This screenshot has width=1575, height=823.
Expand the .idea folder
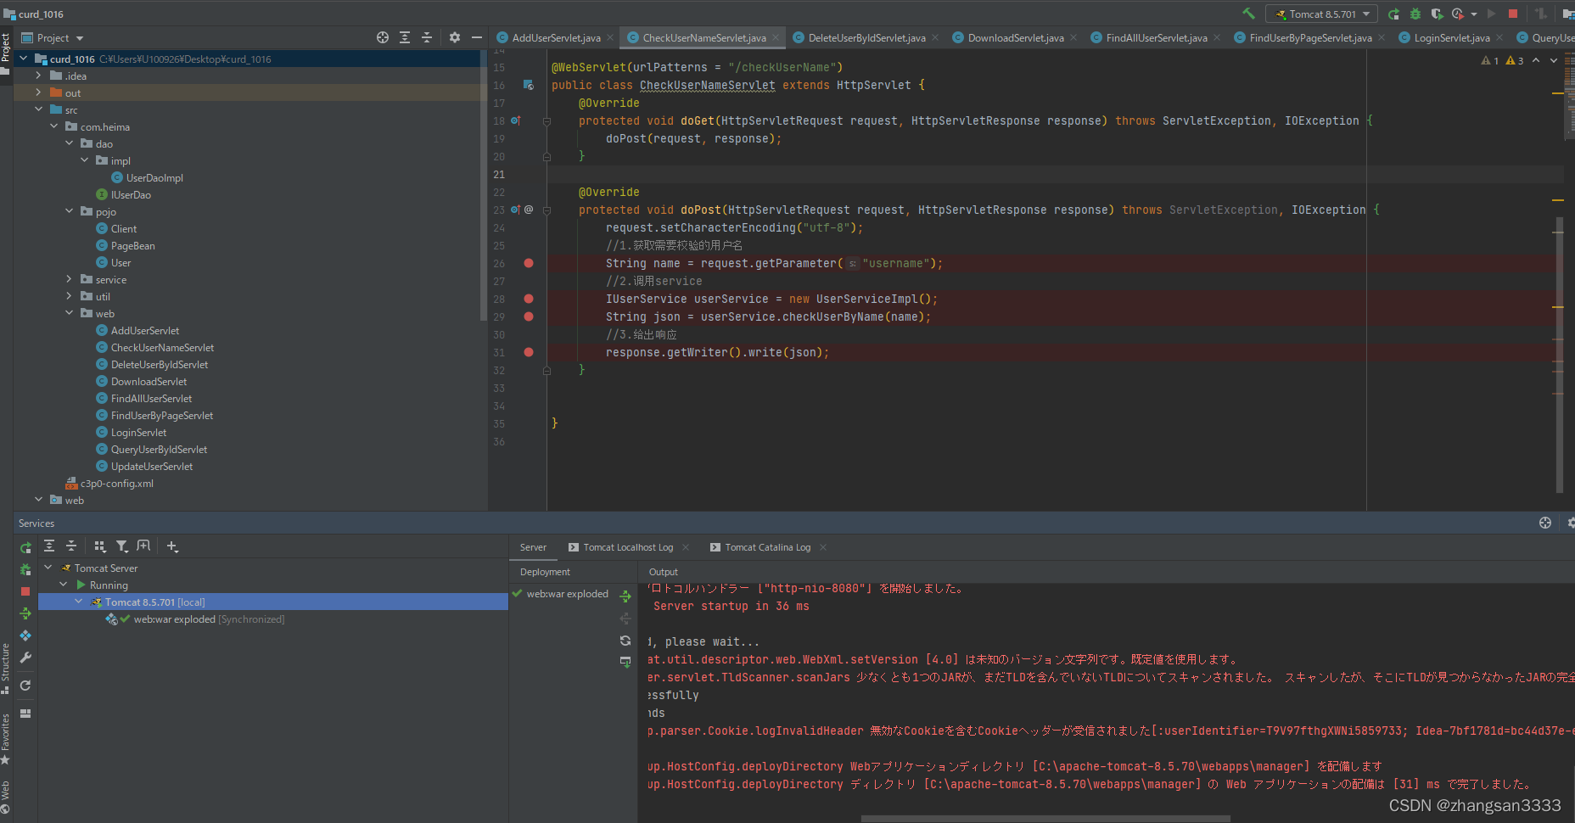point(38,76)
